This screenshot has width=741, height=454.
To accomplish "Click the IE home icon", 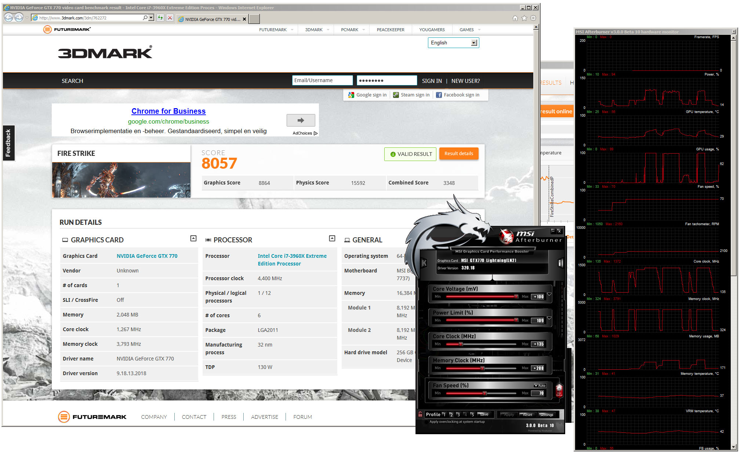I will 515,18.
